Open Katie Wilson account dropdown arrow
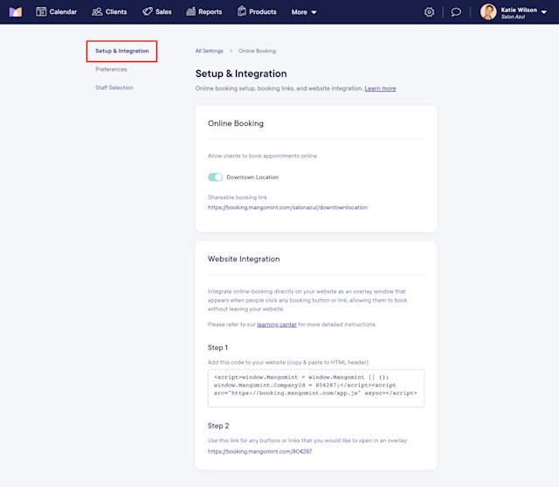Image resolution: width=559 pixels, height=487 pixels. point(543,12)
